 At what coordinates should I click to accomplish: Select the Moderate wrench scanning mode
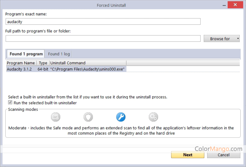click(121, 117)
